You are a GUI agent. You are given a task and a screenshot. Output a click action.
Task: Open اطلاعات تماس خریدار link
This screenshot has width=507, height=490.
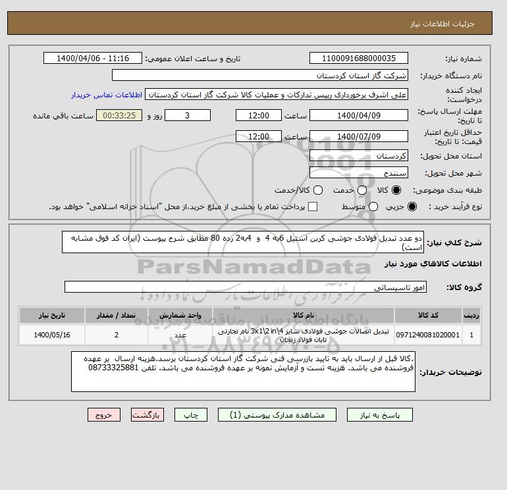pos(107,95)
